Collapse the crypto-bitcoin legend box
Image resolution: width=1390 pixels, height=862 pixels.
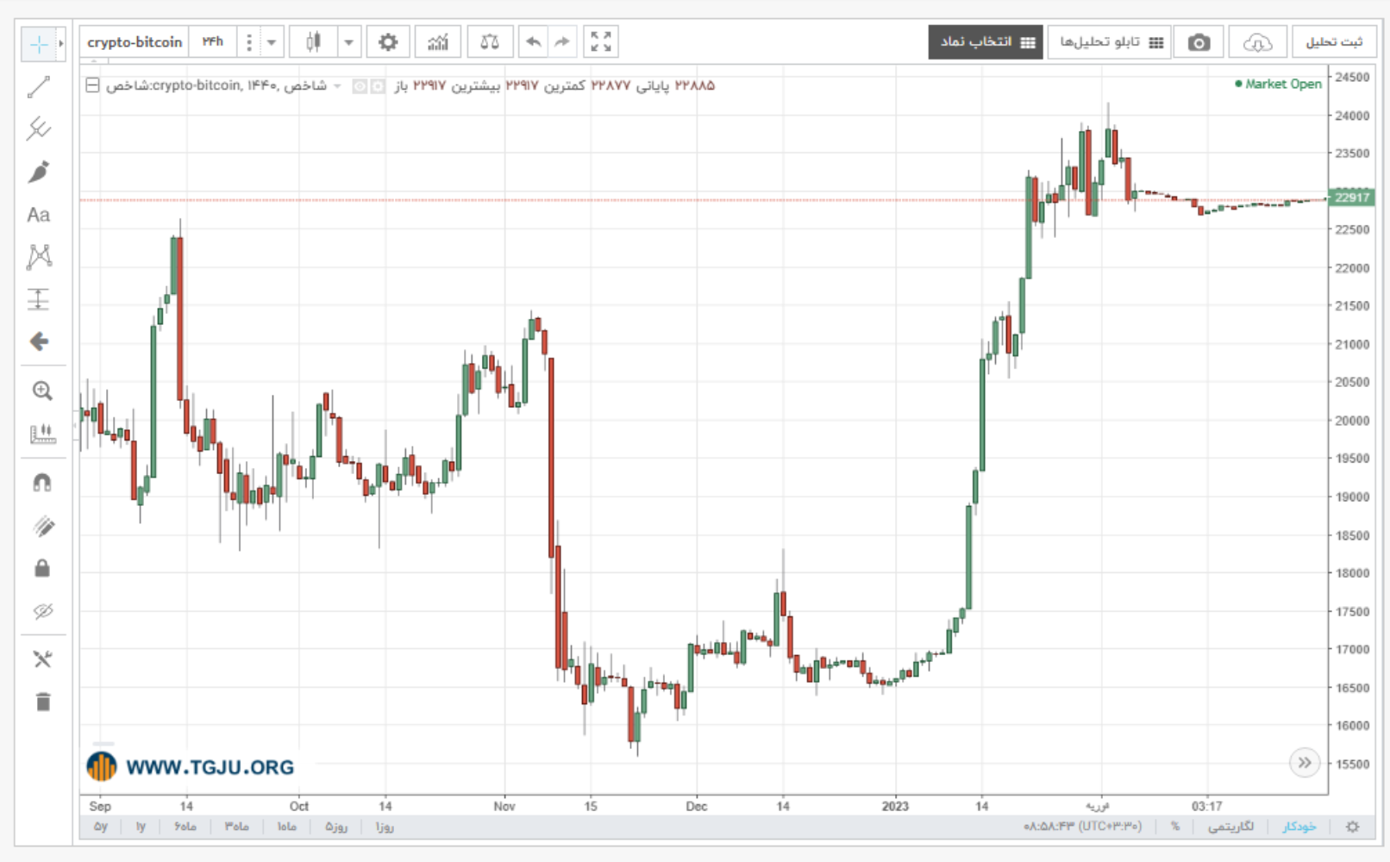pyautogui.click(x=92, y=85)
